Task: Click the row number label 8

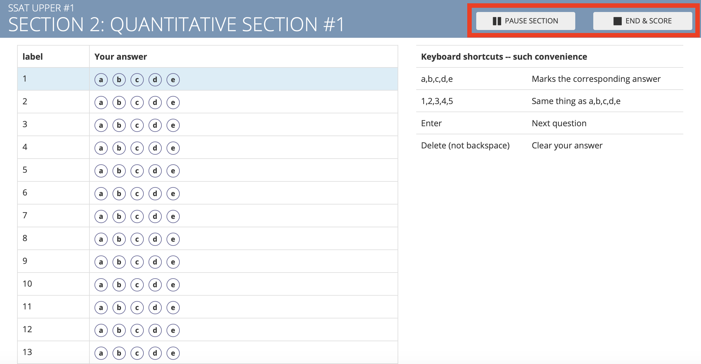Action: pos(25,238)
